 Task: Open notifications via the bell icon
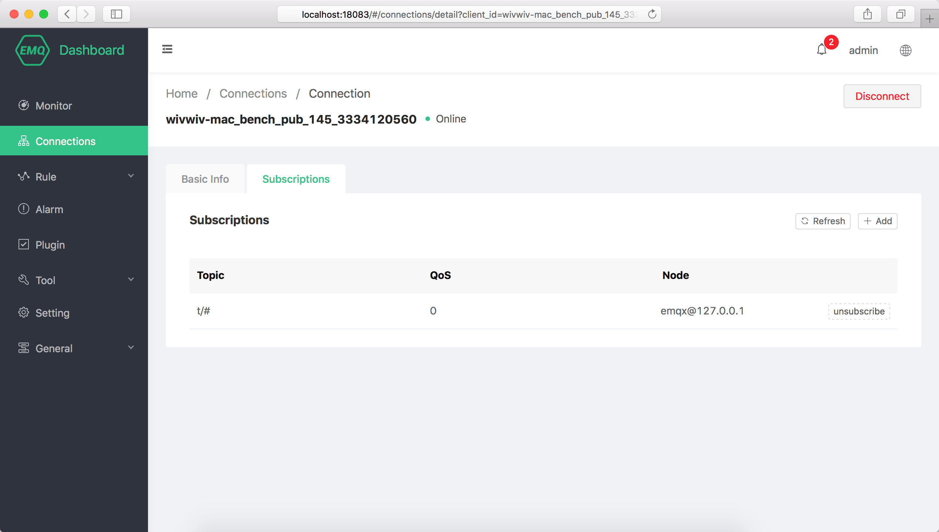[821, 50]
